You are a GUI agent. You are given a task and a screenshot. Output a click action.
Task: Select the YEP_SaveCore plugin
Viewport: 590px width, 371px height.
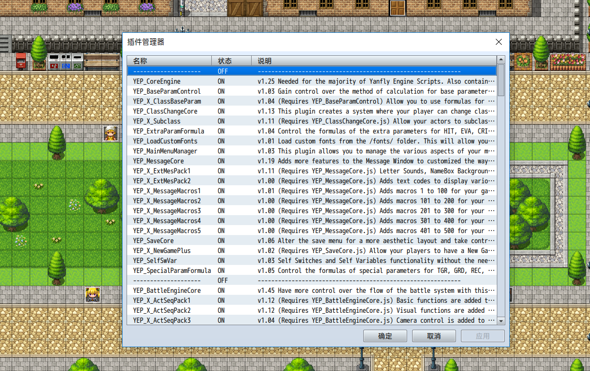click(x=312, y=241)
